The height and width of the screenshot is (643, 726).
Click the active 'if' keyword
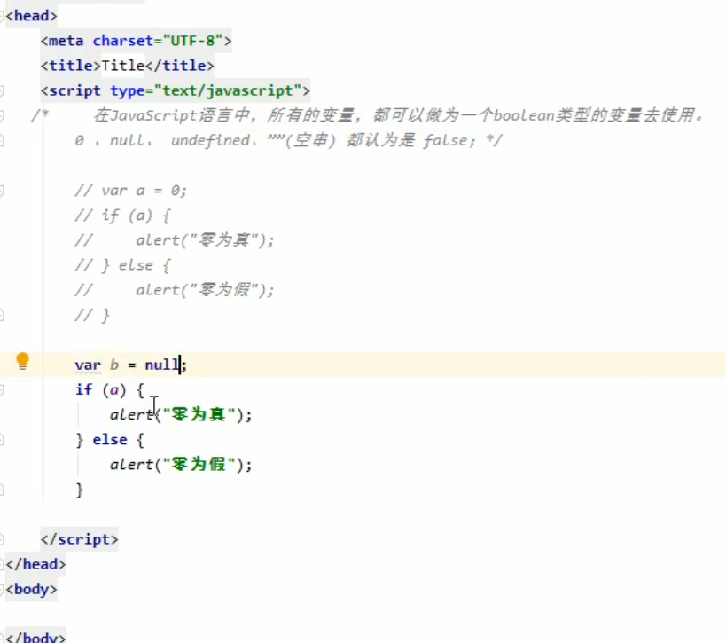[x=84, y=389]
